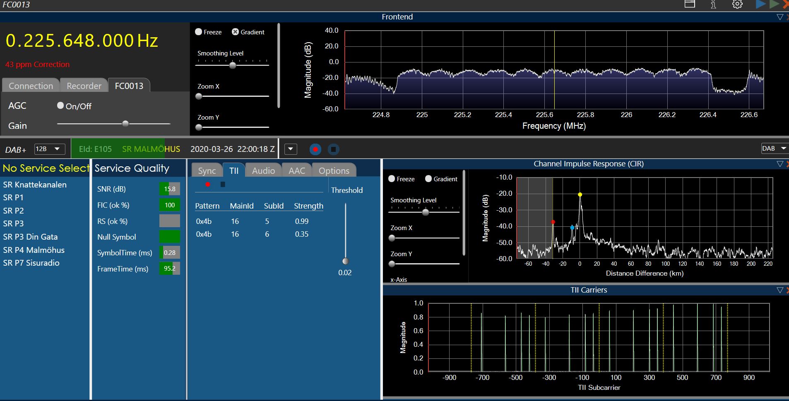Start recording with the red record button
Image resolution: width=789 pixels, height=401 pixels.
point(315,149)
